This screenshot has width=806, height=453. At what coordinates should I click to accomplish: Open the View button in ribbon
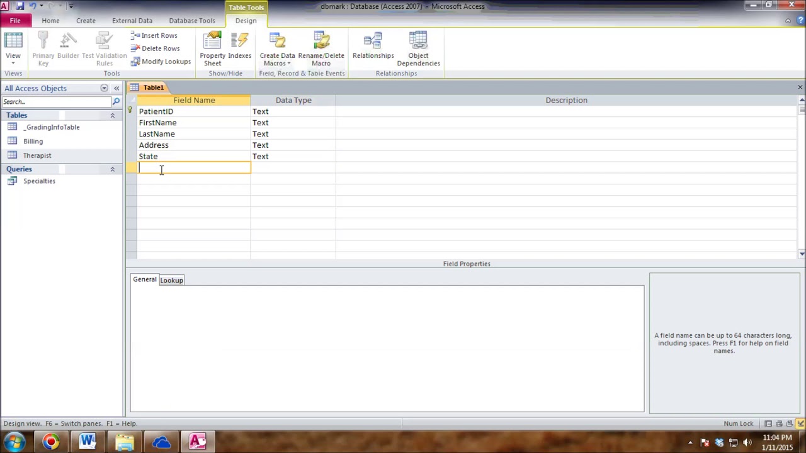[x=13, y=49]
